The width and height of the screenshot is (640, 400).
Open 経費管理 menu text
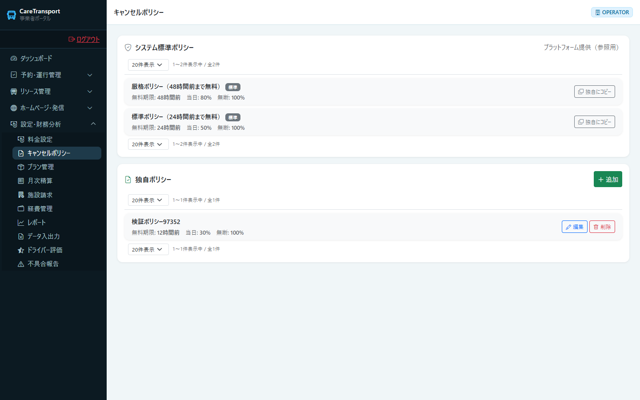(40, 208)
